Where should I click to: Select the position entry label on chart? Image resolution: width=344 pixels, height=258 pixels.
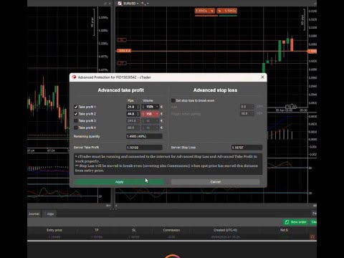point(124,51)
